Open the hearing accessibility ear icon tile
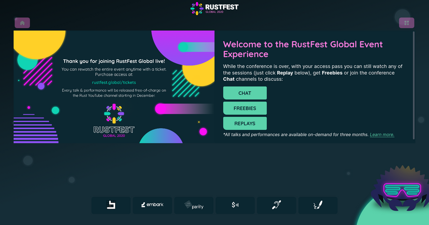The width and height of the screenshot is (429, 225). coord(276,205)
